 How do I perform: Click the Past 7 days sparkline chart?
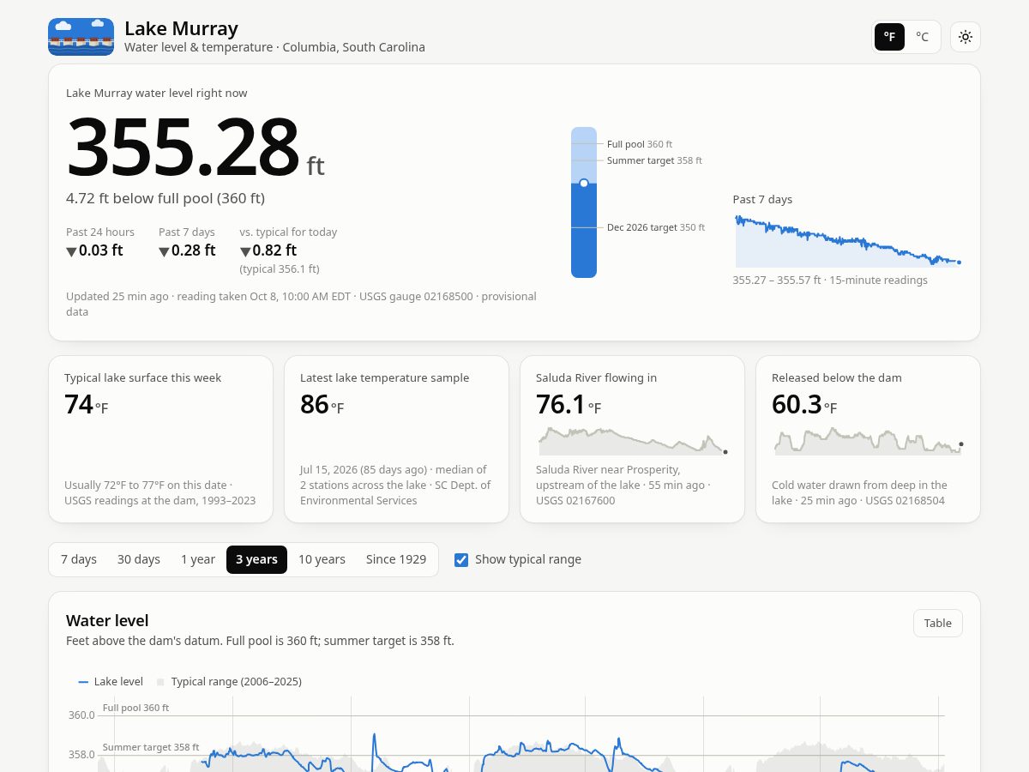point(848,241)
